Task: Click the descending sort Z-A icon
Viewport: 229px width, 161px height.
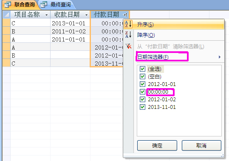Action: point(128,35)
